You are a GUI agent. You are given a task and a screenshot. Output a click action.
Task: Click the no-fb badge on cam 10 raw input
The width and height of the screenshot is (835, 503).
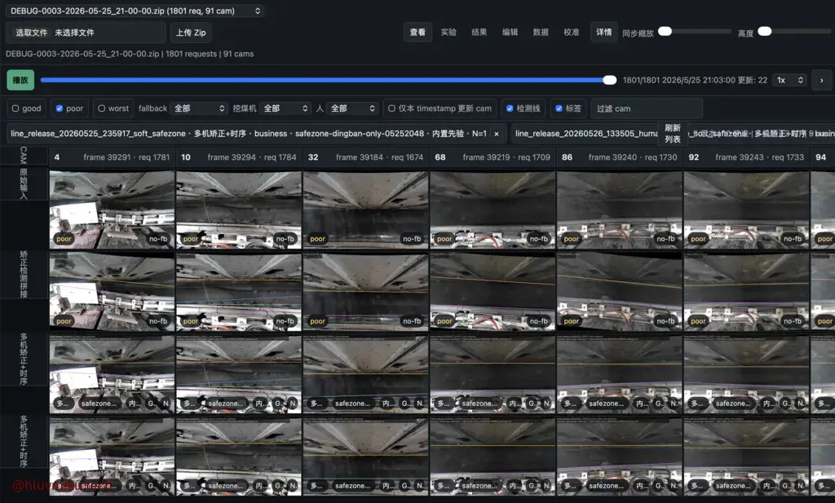pos(285,239)
